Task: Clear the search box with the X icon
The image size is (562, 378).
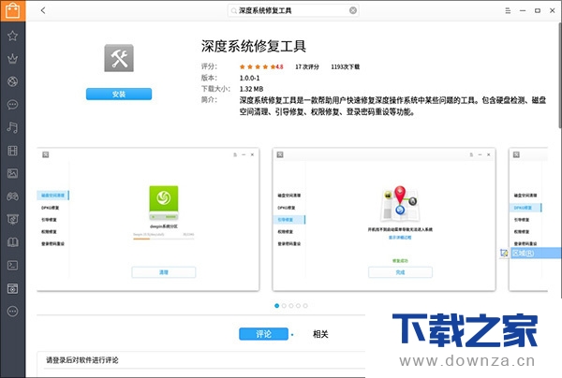Action: tap(353, 10)
